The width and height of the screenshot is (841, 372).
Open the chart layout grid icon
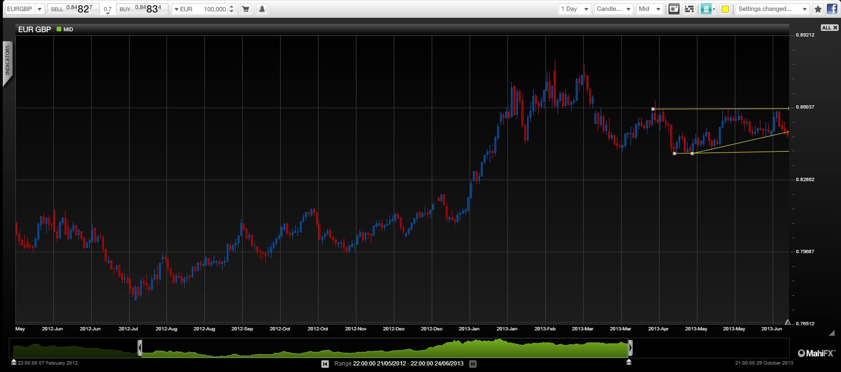point(689,9)
